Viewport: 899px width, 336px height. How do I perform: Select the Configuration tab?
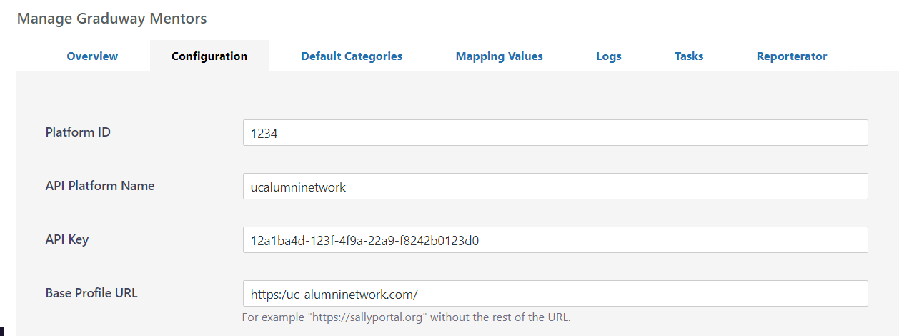tap(209, 56)
